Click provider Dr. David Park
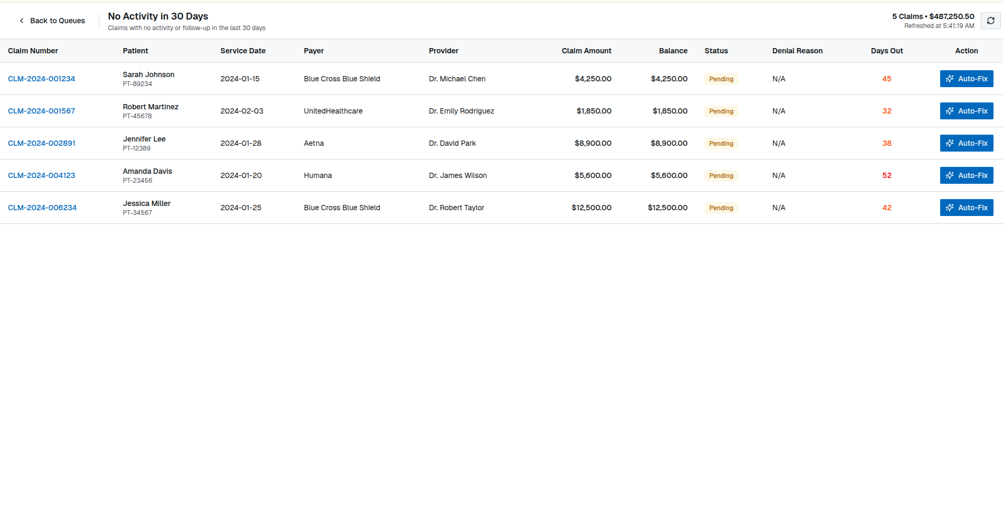Viewport: 1003px width, 507px height. click(x=452, y=143)
